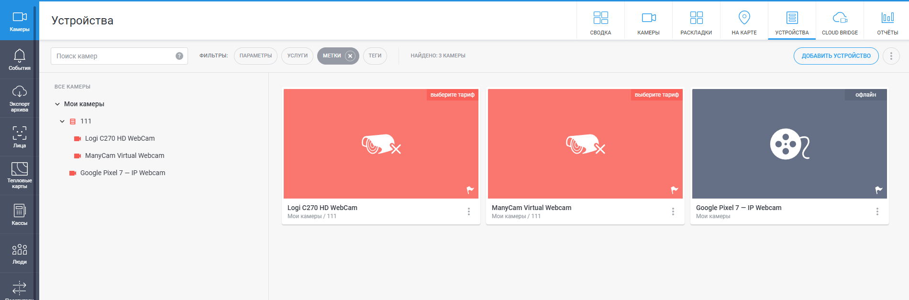
Task: Collapse the Мои камеры tree node
Action: tap(57, 104)
